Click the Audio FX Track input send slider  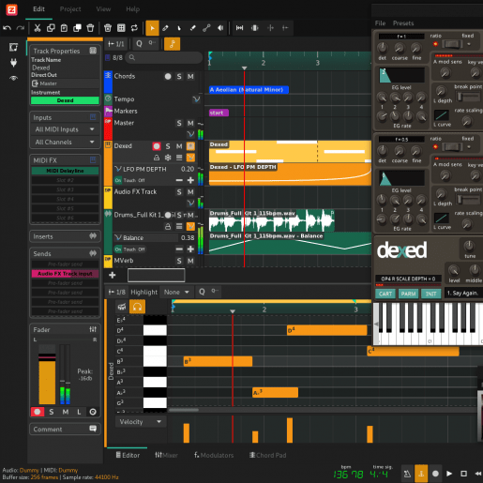pyautogui.click(x=65, y=274)
